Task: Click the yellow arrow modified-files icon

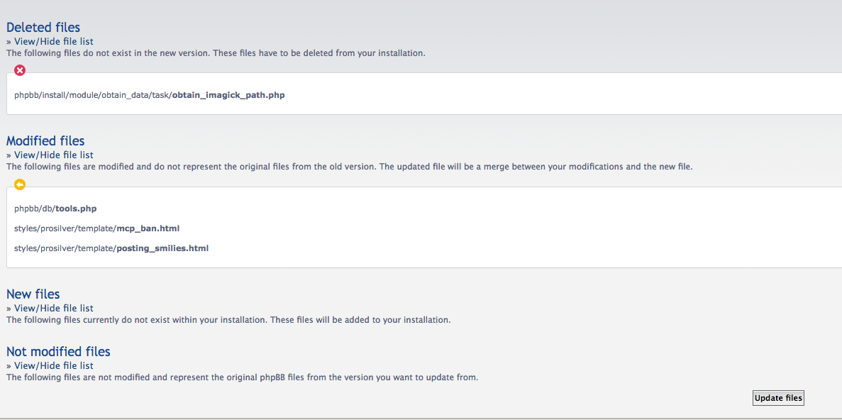Action: click(x=20, y=184)
